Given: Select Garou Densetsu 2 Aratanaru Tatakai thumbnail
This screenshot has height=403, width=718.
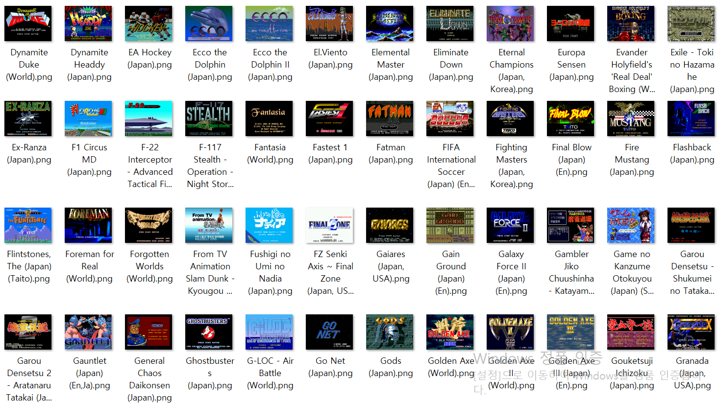Looking at the screenshot, I should tap(28, 332).
